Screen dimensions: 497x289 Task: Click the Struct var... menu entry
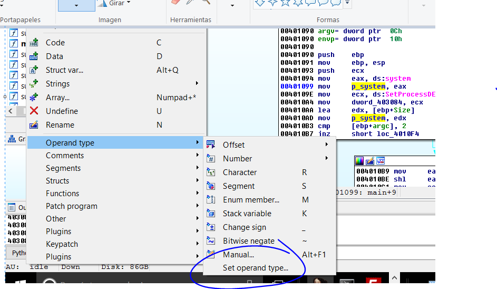[64, 70]
